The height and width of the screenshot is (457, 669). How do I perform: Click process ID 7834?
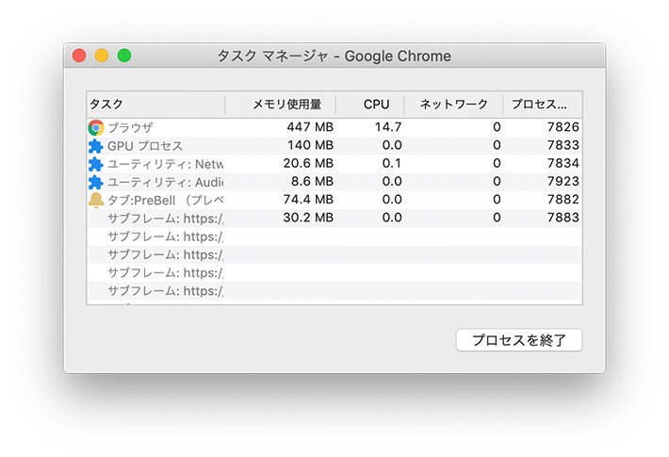[x=563, y=163]
